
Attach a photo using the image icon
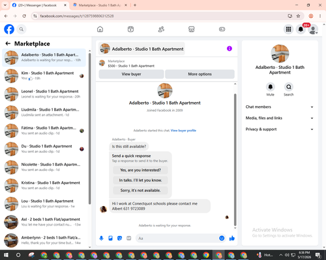[110, 239]
